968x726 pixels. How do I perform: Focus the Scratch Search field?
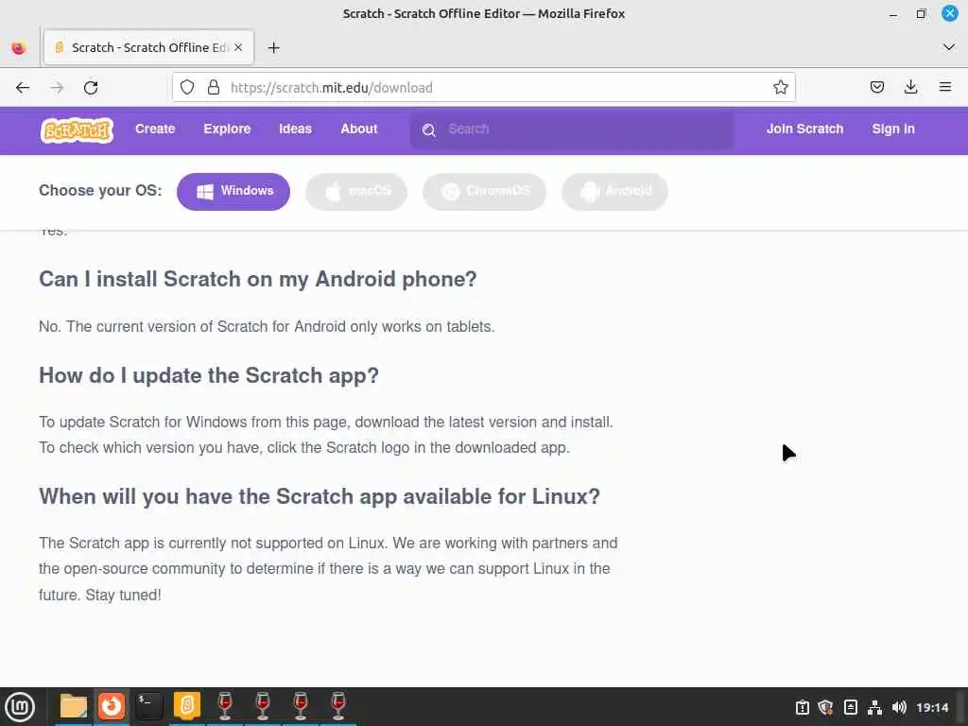click(572, 130)
